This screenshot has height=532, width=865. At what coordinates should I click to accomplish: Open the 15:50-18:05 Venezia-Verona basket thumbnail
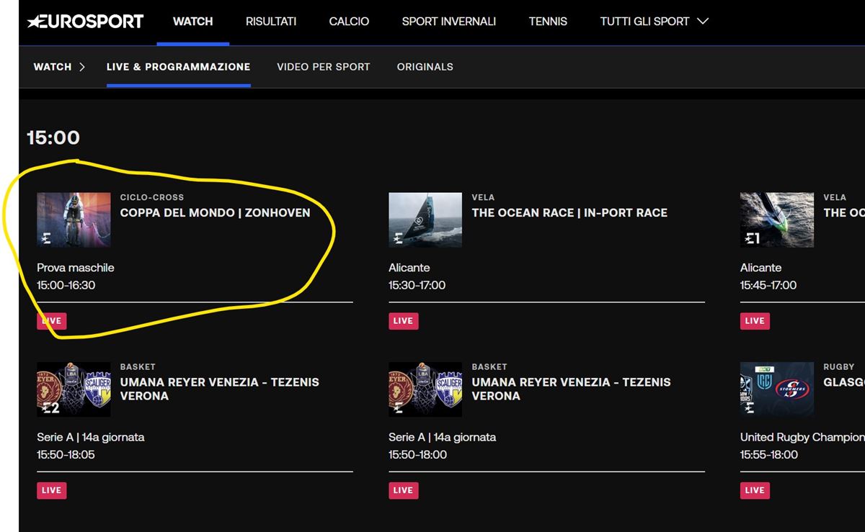(74, 389)
